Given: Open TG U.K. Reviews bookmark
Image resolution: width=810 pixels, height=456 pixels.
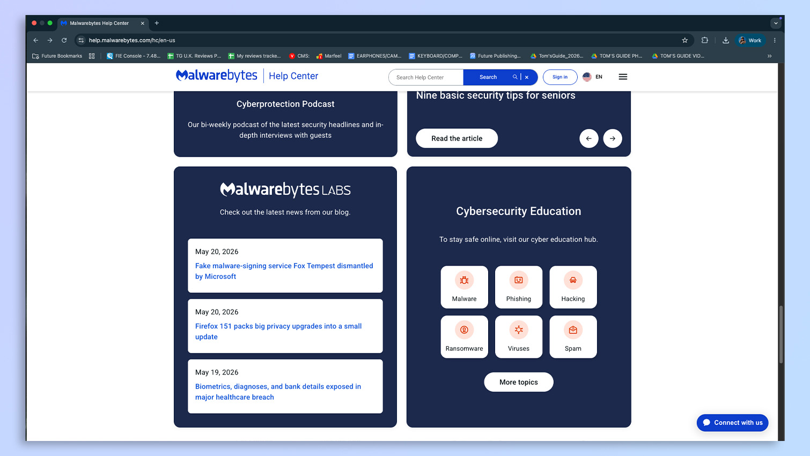Looking at the screenshot, I should pos(194,56).
